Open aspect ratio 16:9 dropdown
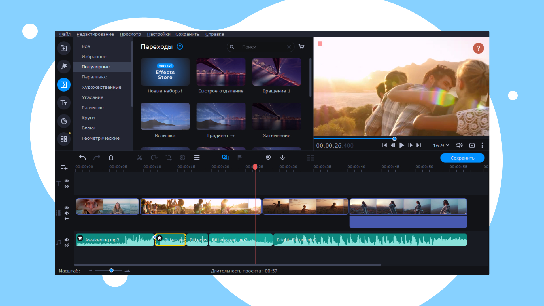 (441, 145)
